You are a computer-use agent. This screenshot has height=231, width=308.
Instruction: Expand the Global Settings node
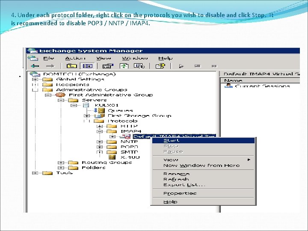(x=35, y=80)
